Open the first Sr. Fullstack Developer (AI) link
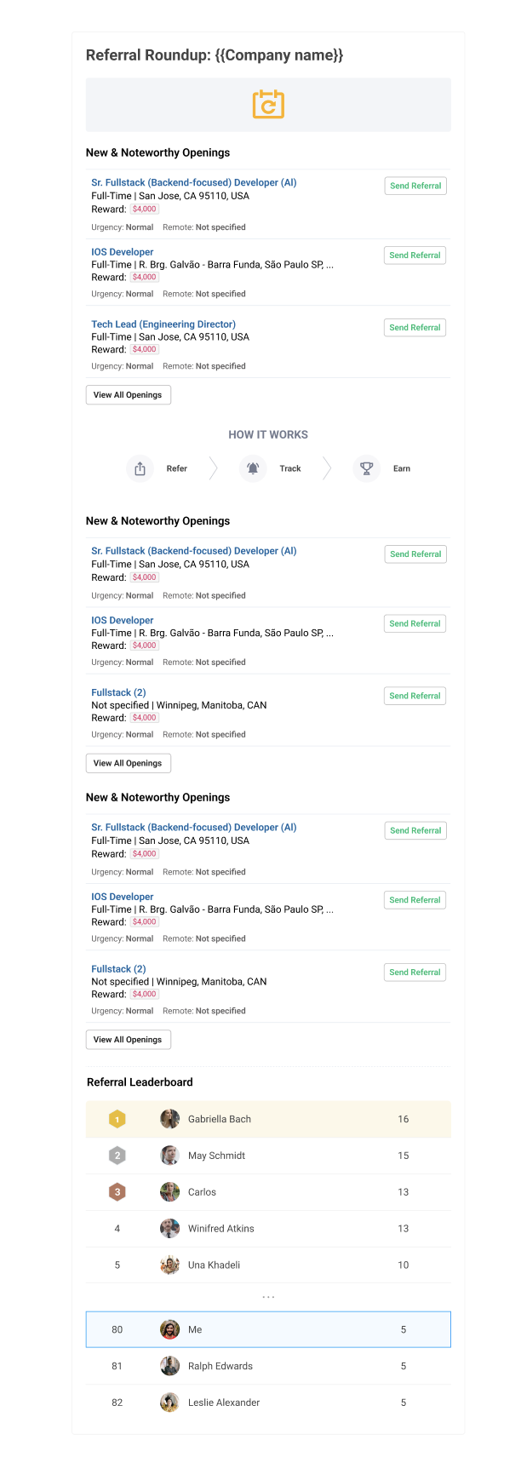Image resolution: width=521 pixels, height=1463 pixels. [194, 183]
